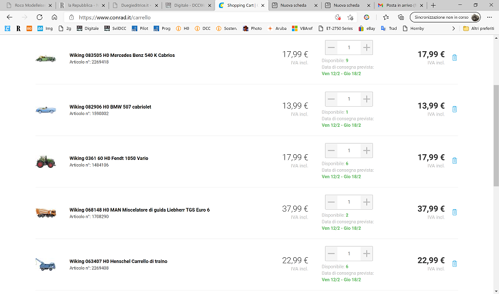Open the browser settings ellipsis menu
Viewport: 499px width, 294px height.
point(490,17)
